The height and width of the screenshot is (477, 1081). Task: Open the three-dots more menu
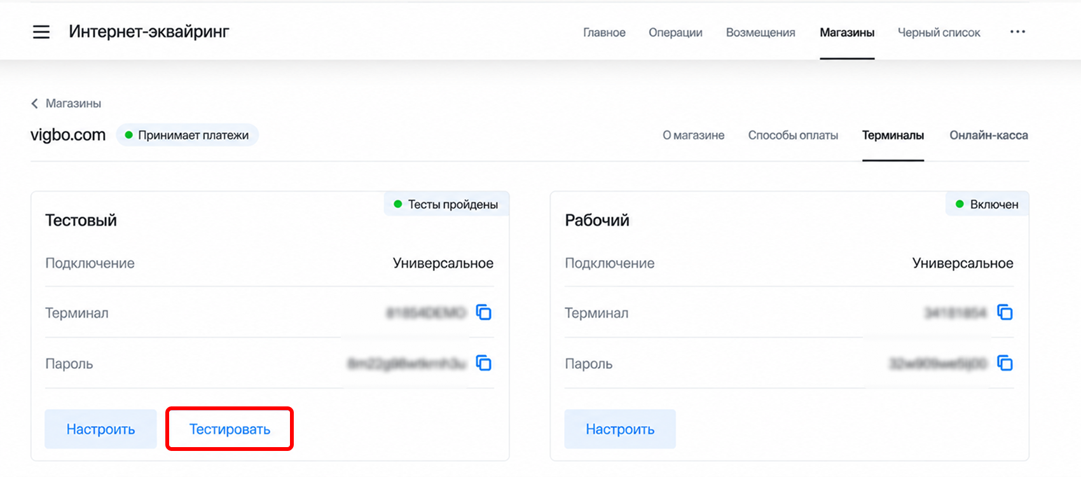tap(1017, 32)
